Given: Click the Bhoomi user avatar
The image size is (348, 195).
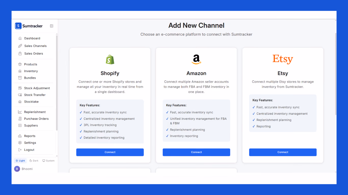Looking at the screenshot, I should point(17,169).
